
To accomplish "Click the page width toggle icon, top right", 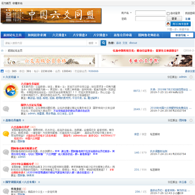I will point(193,3).
